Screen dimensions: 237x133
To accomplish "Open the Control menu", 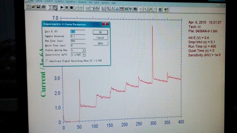I will coord(49,1).
